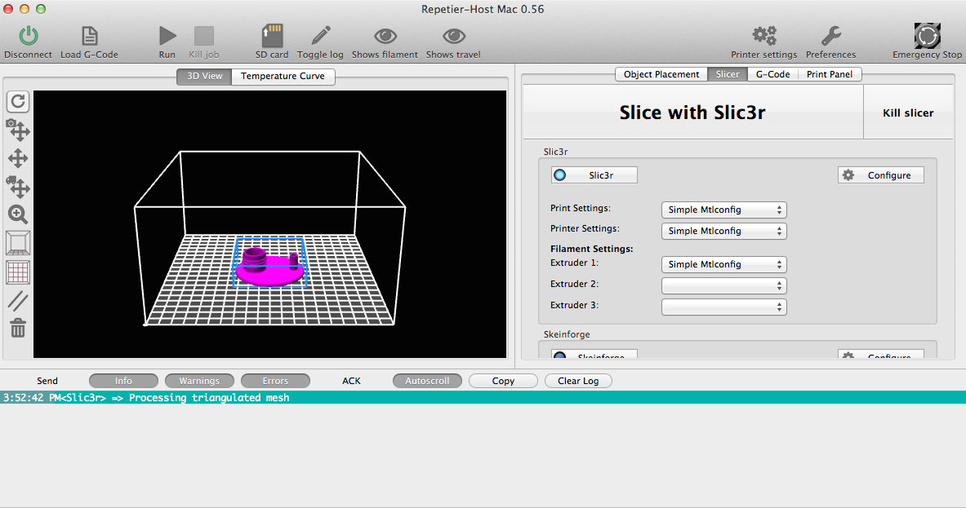Click the 'Skeinforge' section heading
Image resolution: width=966 pixels, height=508 pixels.
click(x=567, y=334)
